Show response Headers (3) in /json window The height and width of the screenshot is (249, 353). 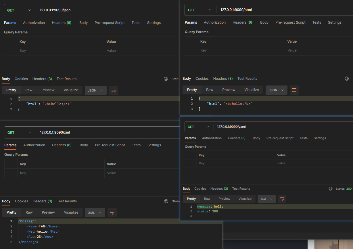[x=42, y=79]
